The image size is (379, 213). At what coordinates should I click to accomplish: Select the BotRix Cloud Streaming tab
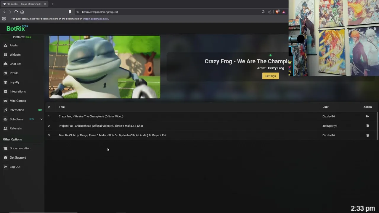pos(25,4)
